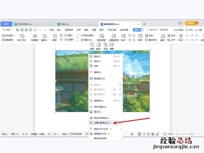Screen dimensions: 204x153
Task: Click the zoom-out minus button in status bar
Action: coord(177,134)
